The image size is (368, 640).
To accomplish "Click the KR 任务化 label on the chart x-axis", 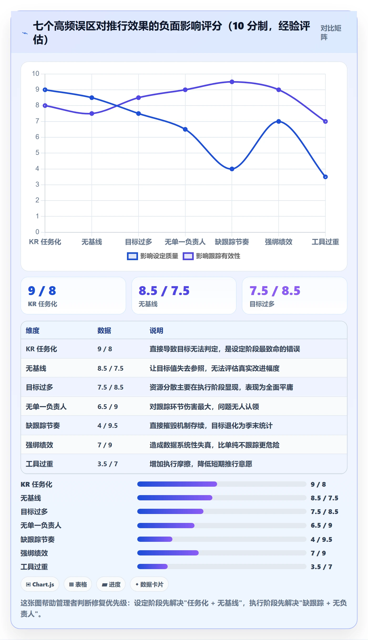I will coord(45,242).
